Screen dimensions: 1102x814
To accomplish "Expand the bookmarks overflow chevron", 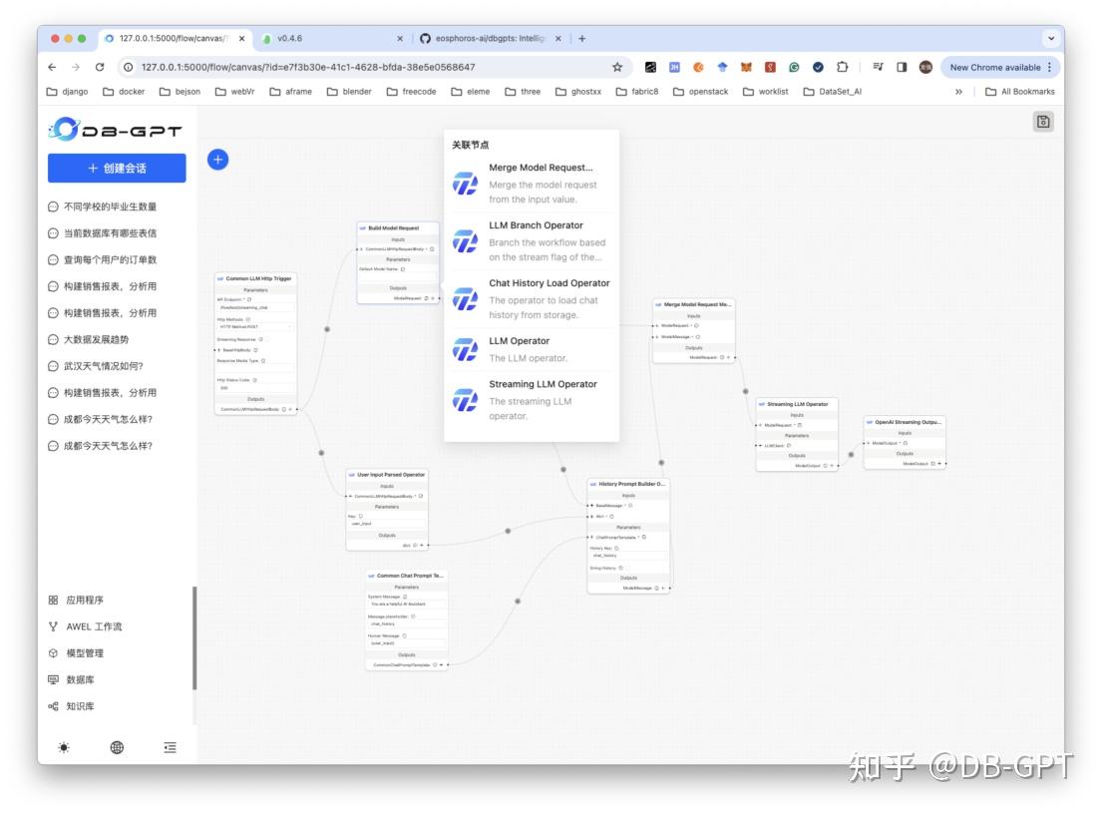I will point(958,91).
